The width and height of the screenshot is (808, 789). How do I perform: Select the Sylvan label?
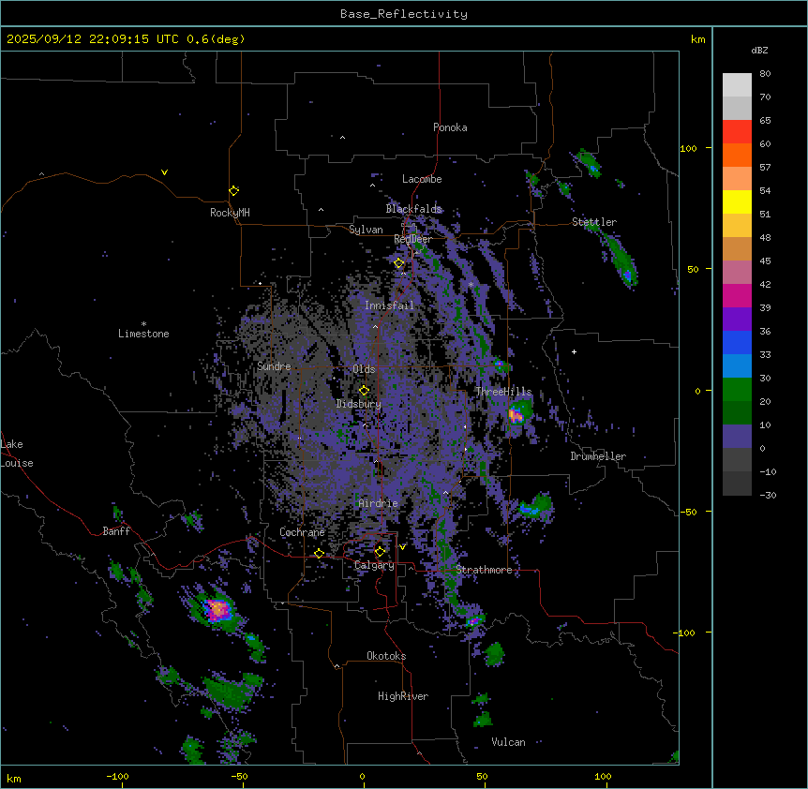click(x=366, y=230)
